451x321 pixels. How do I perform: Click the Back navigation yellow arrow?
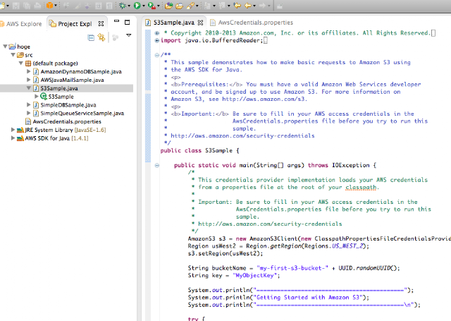[248, 6]
